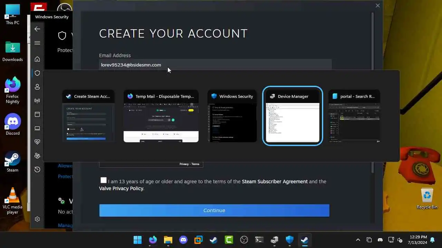Open Valve Privacy Policy link
This screenshot has width=442, height=248.
(121, 188)
